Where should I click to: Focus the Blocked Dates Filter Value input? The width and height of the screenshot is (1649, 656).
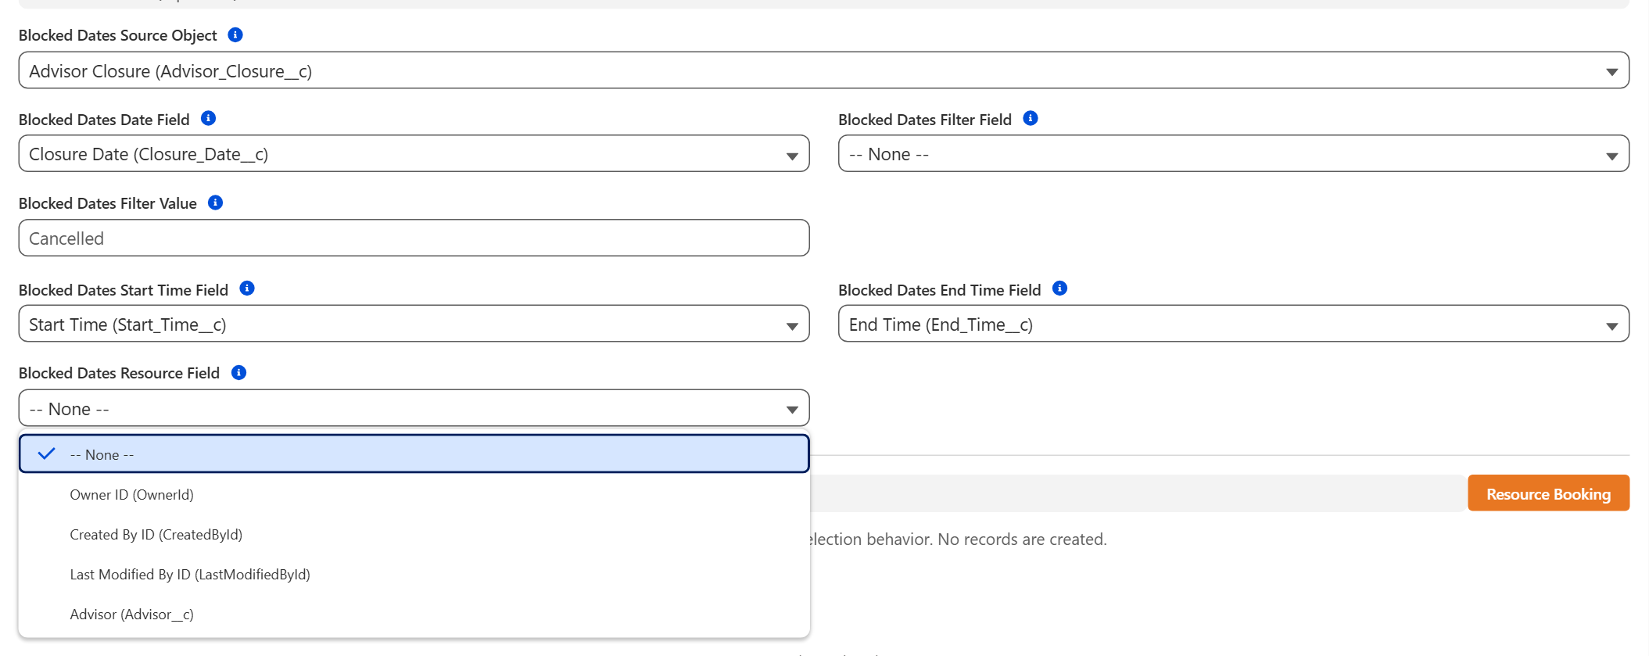coord(414,238)
